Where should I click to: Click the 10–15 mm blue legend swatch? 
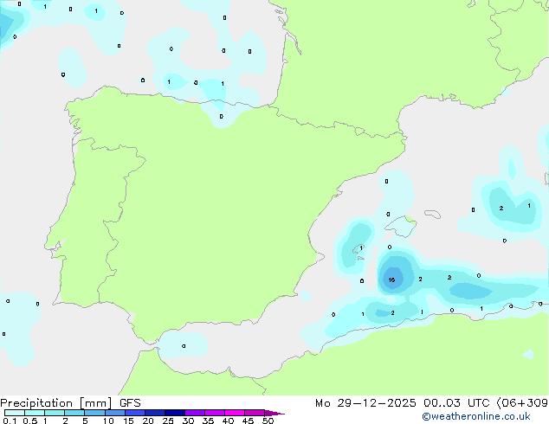(115, 413)
